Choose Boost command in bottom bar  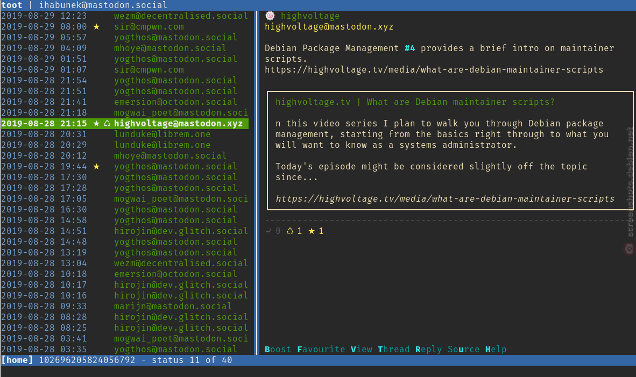tap(278, 350)
